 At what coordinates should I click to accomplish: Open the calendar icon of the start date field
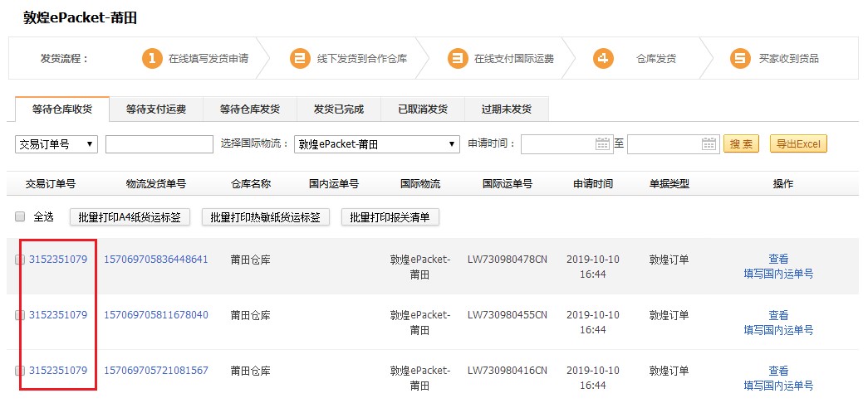(602, 143)
